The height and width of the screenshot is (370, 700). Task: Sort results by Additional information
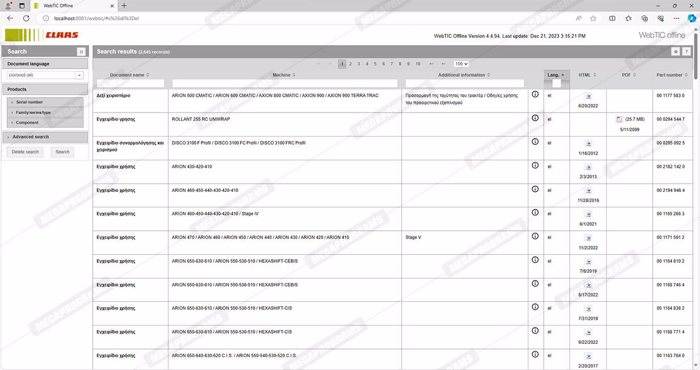(x=464, y=75)
